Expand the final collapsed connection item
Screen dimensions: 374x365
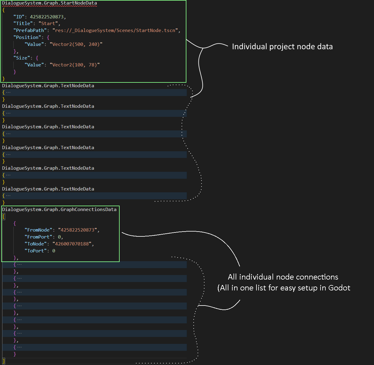pos(19,347)
